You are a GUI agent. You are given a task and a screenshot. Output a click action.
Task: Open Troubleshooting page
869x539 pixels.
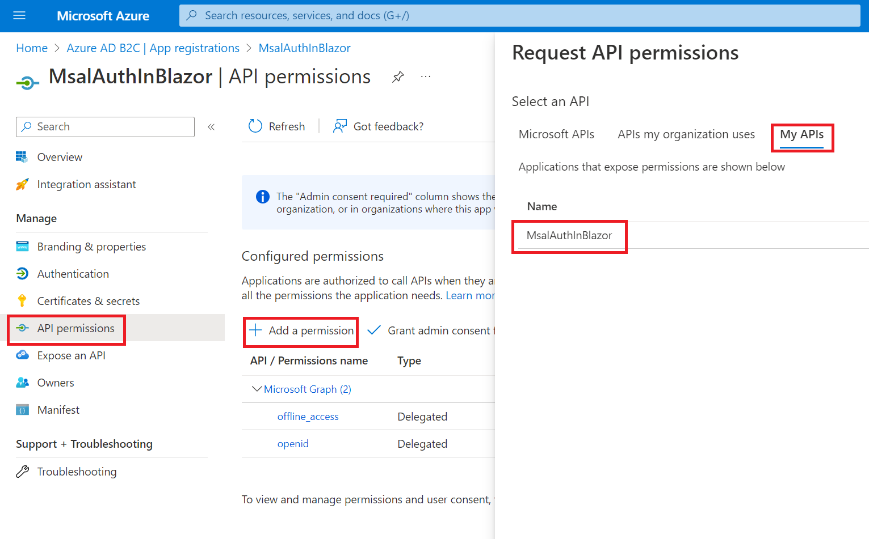pos(77,472)
